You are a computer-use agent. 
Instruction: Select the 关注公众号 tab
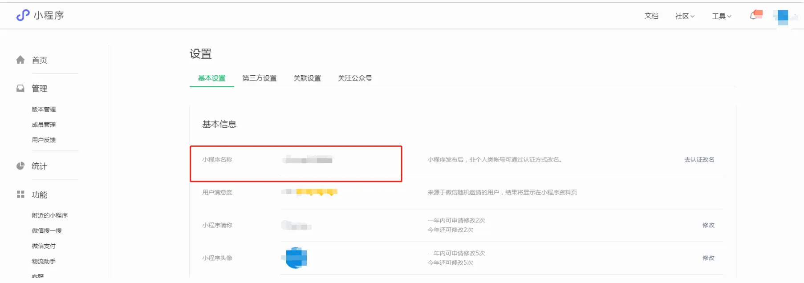pos(355,78)
